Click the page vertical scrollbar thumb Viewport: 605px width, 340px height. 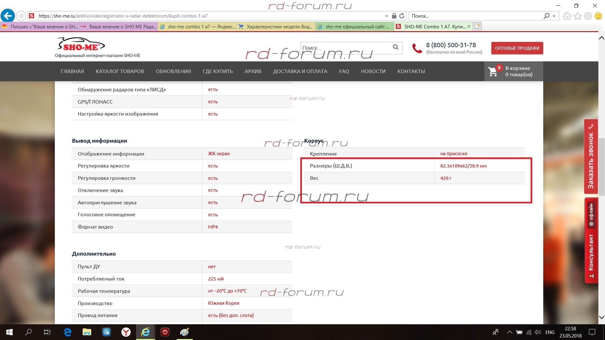602,167
